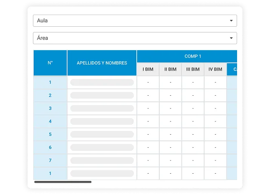Click the I BIM cell in row 2
Screen dimensions: 270x195
tap(148, 95)
